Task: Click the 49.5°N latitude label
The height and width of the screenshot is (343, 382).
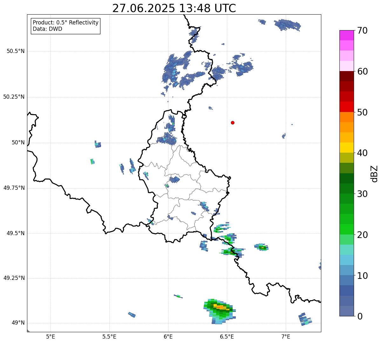Action: tap(15, 233)
